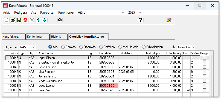Click Lisa Persson on invoice 100042

[x=63, y=71]
